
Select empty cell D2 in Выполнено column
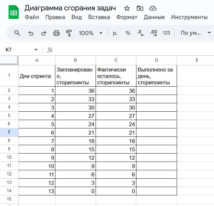[x=156, y=91]
